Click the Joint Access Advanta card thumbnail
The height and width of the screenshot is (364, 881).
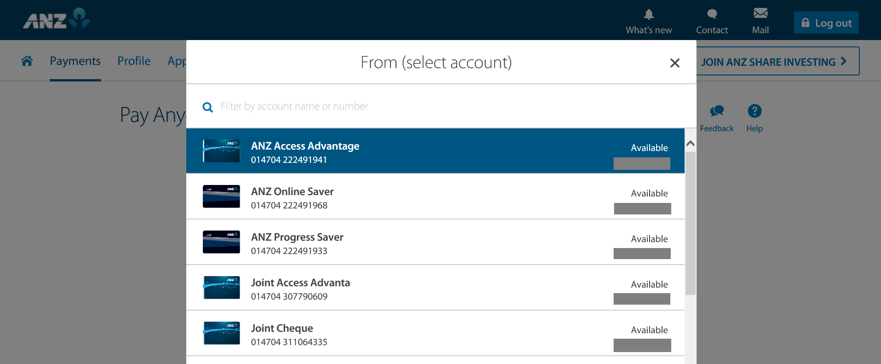[x=221, y=288]
